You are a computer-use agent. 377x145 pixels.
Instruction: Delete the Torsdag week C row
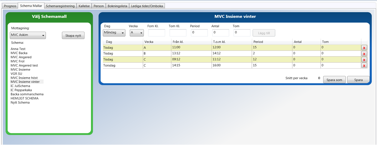pyautogui.click(x=364, y=66)
